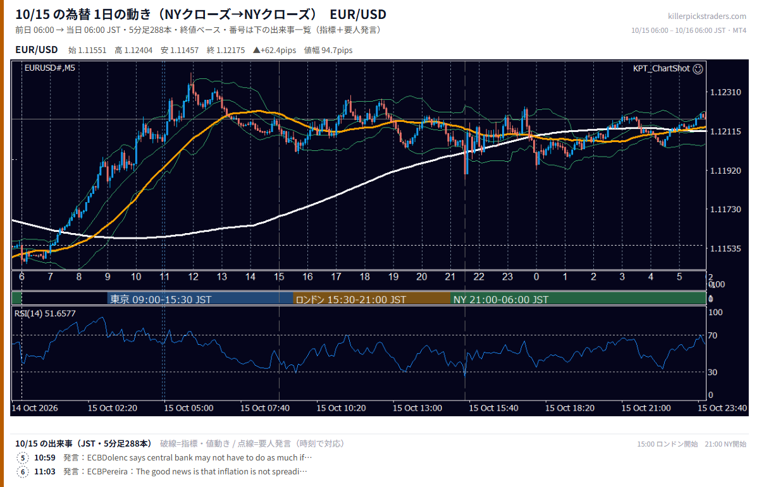
Task: Click the date range 10/15 06:00 – 10/16 06:00 JST · MT4
Action: coord(689,30)
